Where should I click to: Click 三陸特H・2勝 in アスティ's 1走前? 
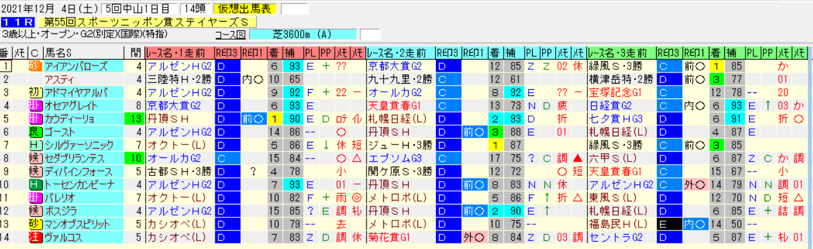click(x=179, y=79)
